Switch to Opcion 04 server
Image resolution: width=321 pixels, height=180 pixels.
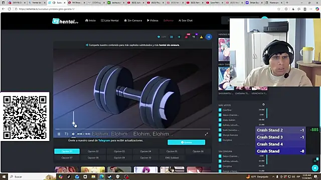pyautogui.click(x=145, y=151)
